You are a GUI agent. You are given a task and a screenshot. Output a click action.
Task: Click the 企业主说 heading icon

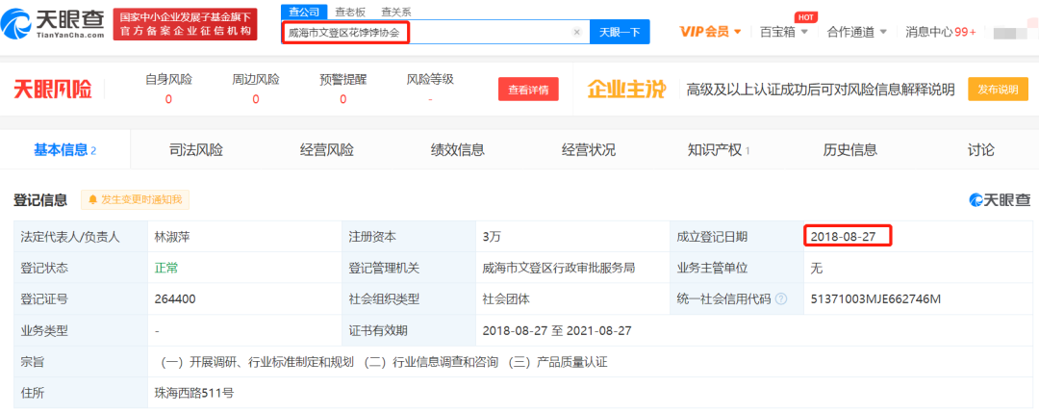(x=626, y=90)
